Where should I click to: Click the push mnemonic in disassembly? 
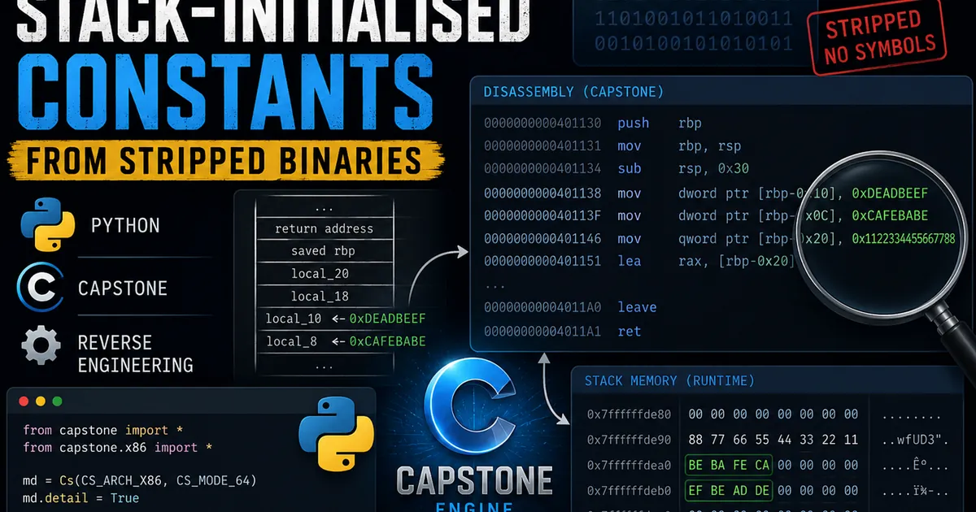[634, 124]
